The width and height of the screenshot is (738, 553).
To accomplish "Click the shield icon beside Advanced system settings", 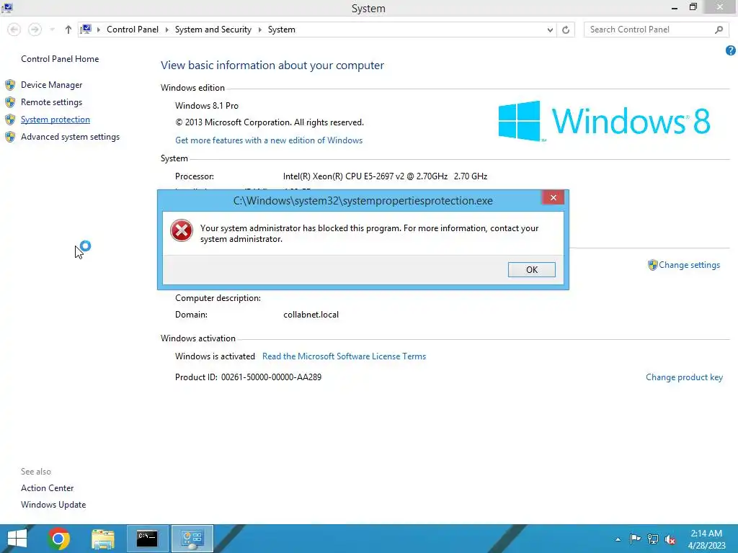I will coord(10,137).
